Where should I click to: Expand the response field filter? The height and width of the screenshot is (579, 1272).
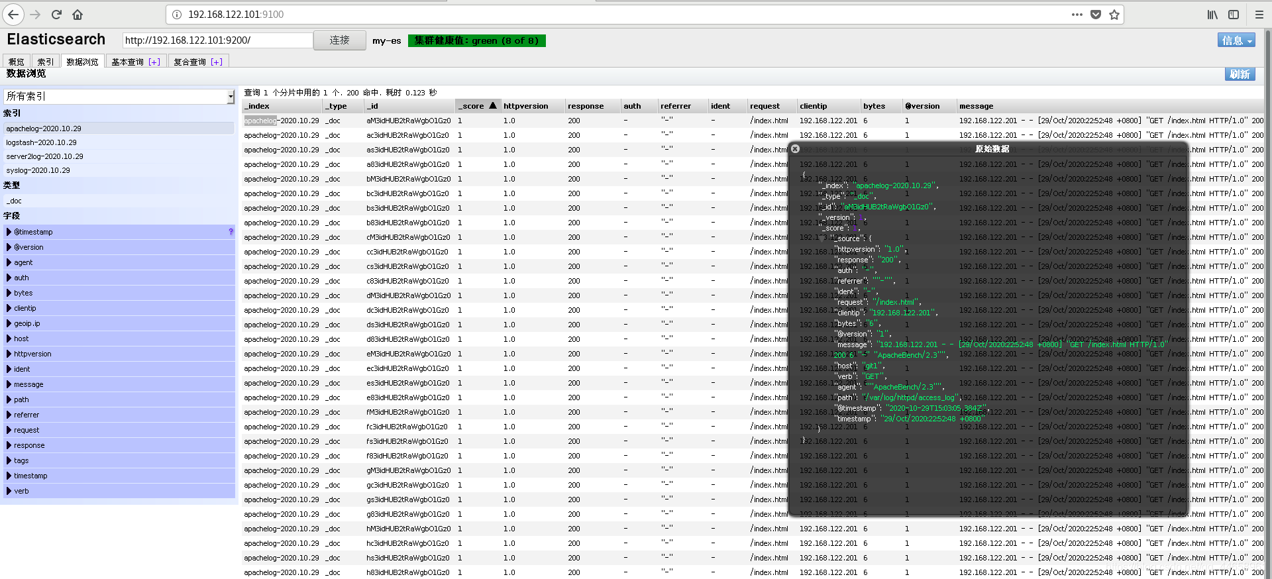click(119, 445)
